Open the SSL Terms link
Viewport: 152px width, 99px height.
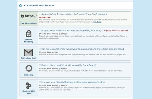click(98, 22)
